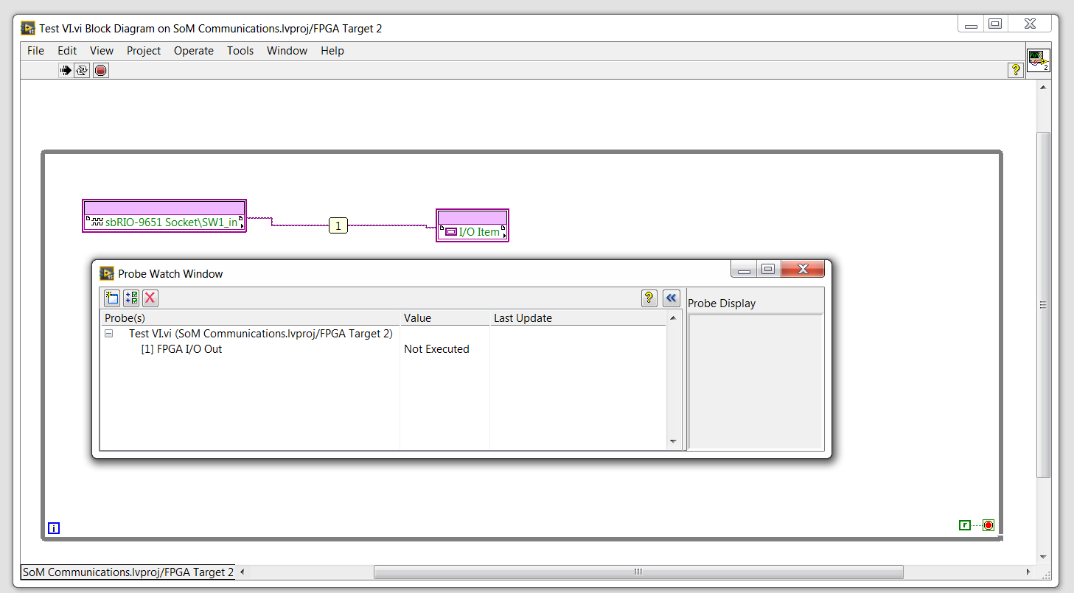The height and width of the screenshot is (593, 1074).
Task: Select the [1] FPGA I/O Out probe row
Action: [x=181, y=349]
